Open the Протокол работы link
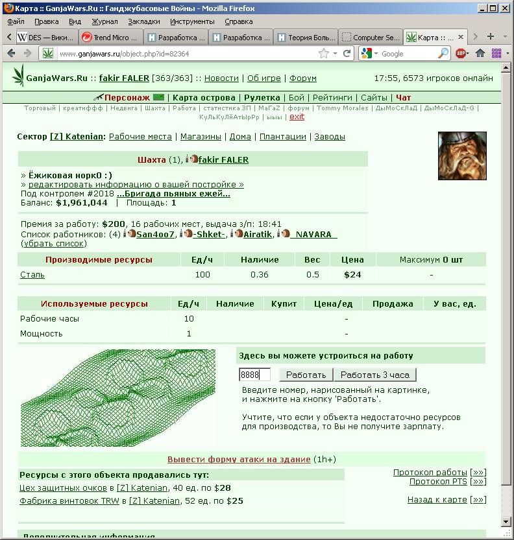The width and height of the screenshot is (514, 540). [430, 472]
